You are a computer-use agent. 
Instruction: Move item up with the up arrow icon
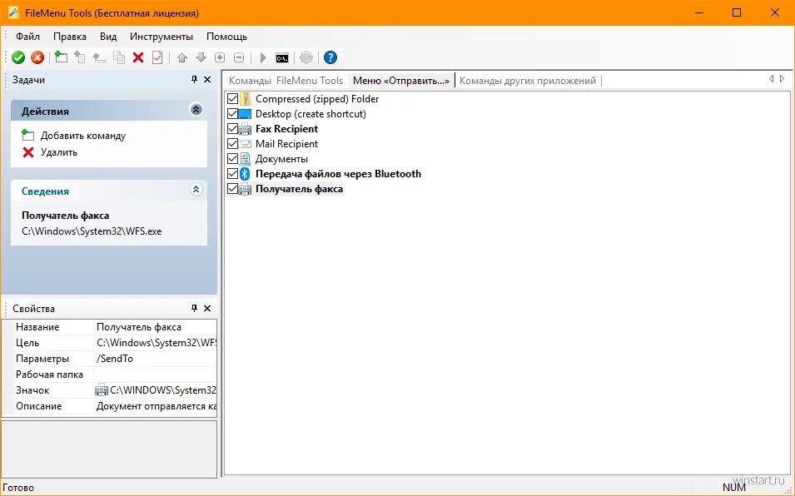(182, 57)
